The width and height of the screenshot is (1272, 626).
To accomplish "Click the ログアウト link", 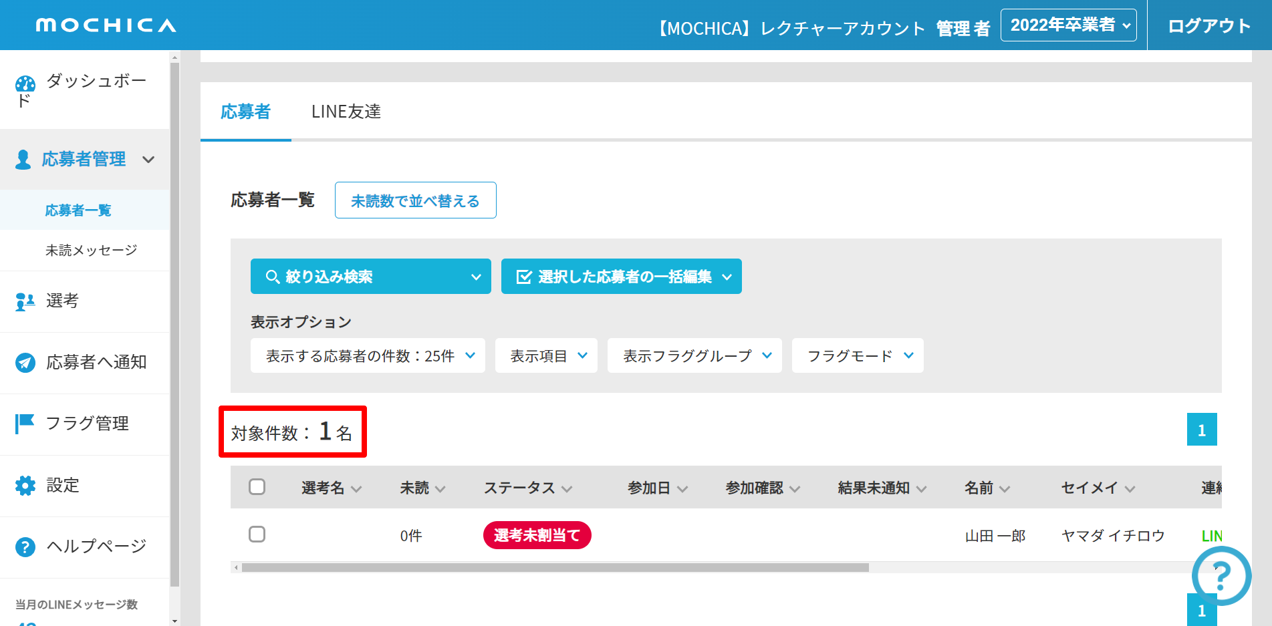I will tap(1209, 26).
